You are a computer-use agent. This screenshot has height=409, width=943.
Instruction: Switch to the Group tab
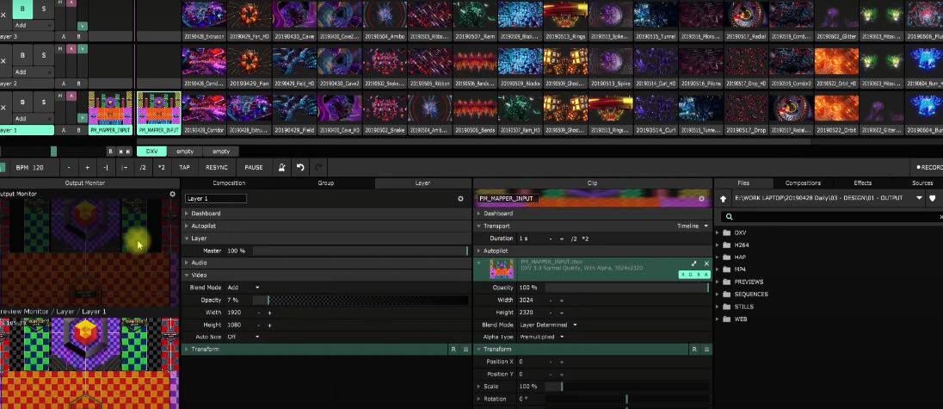[x=326, y=183]
